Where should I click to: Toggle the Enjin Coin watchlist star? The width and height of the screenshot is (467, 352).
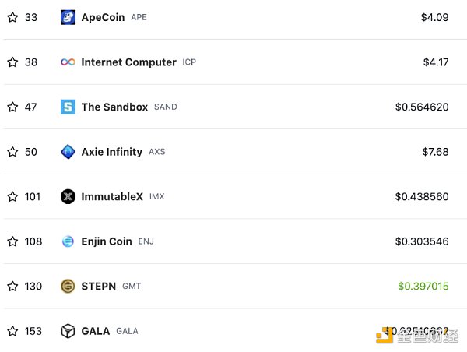coord(12,241)
